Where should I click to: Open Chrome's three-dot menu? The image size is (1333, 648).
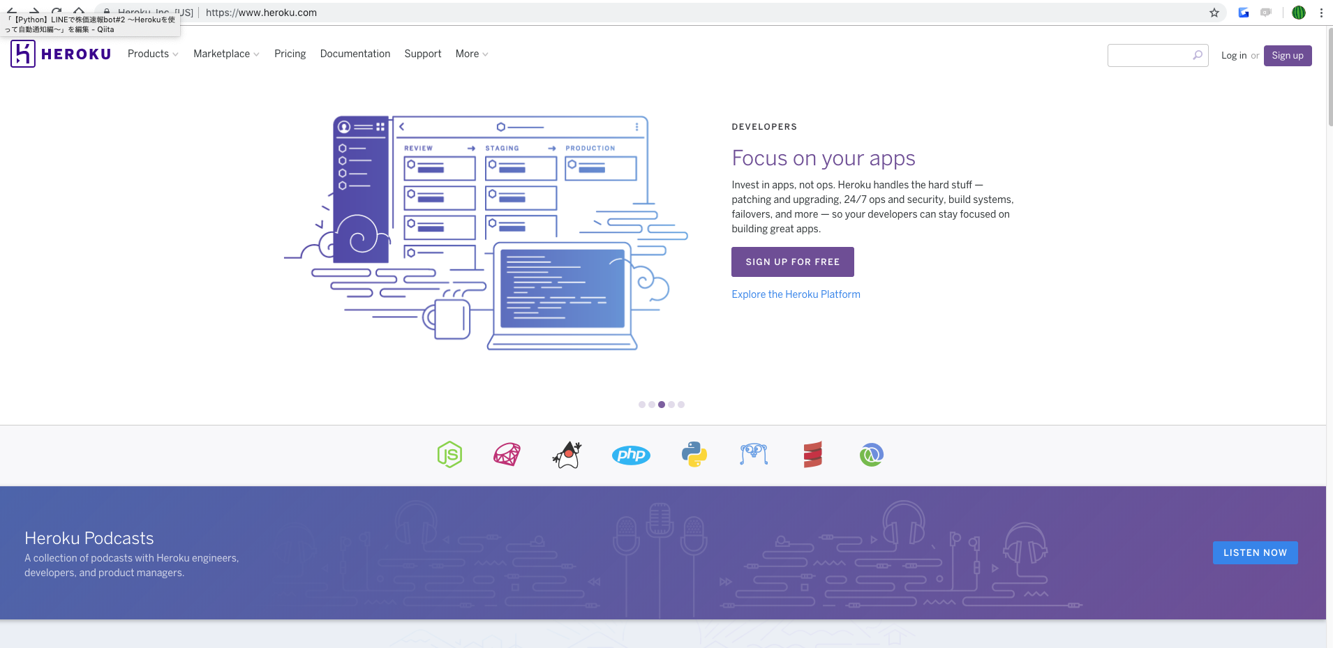point(1321,13)
